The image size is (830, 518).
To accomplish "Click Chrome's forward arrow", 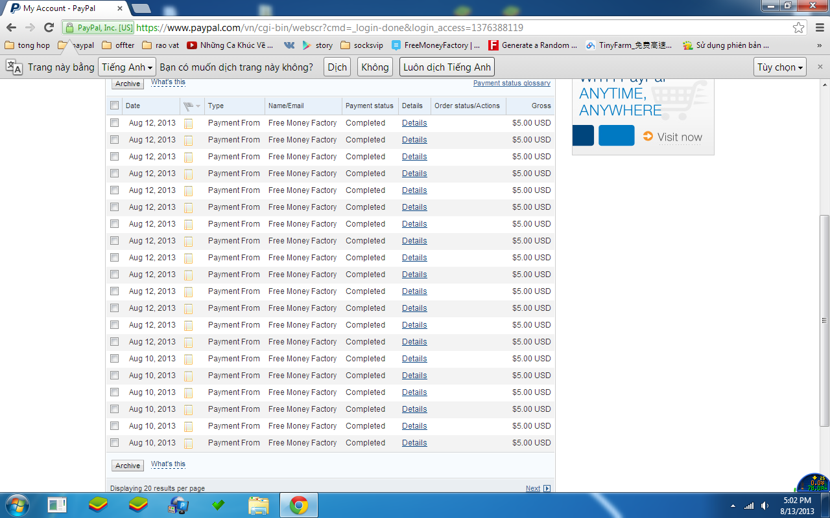I will [30, 28].
